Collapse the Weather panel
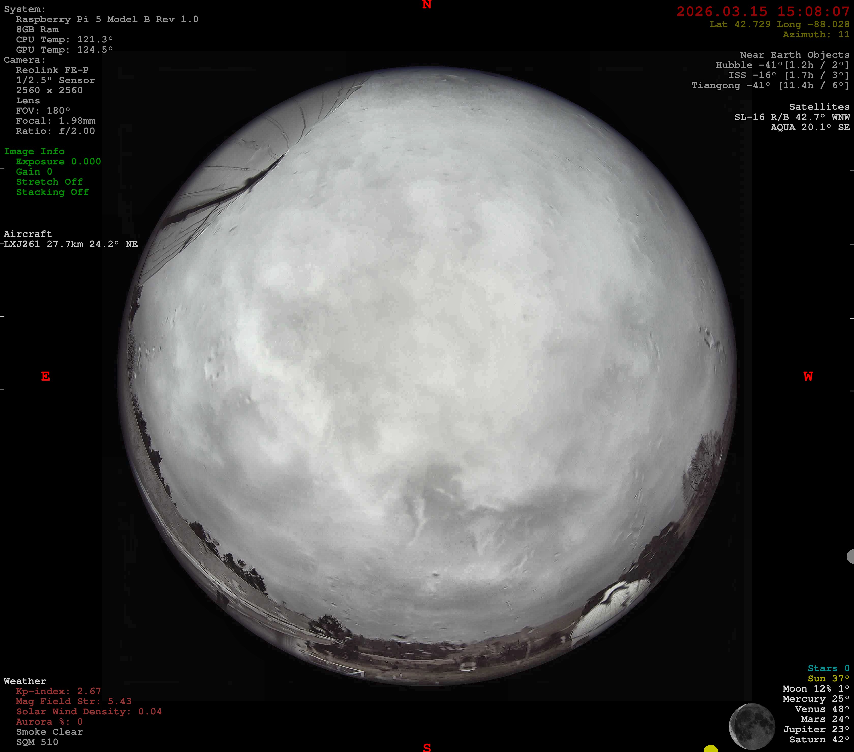Viewport: 854px width, 752px height. [25, 681]
